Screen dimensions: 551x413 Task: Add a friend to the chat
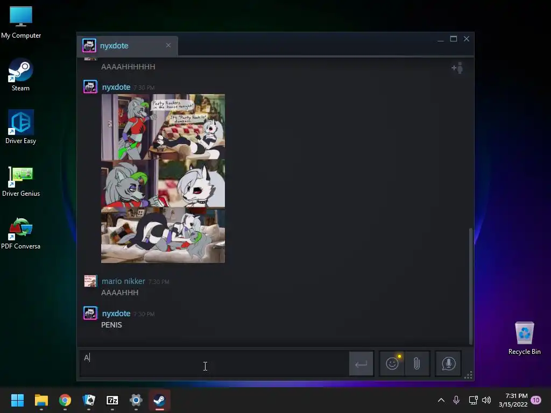click(x=457, y=68)
